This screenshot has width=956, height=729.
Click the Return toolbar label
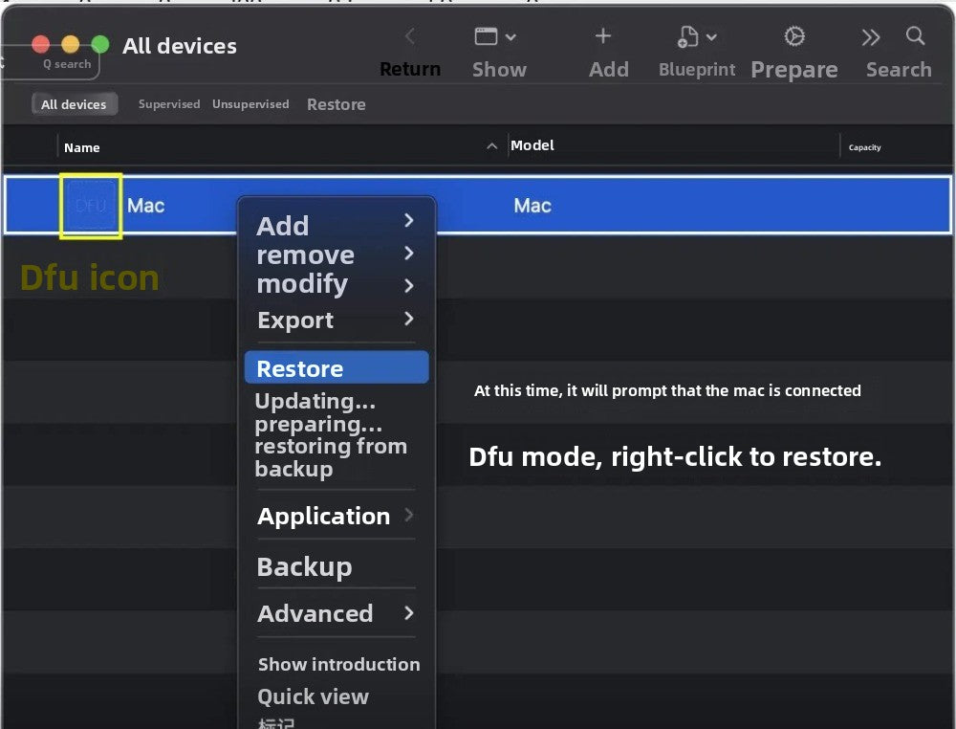click(410, 69)
